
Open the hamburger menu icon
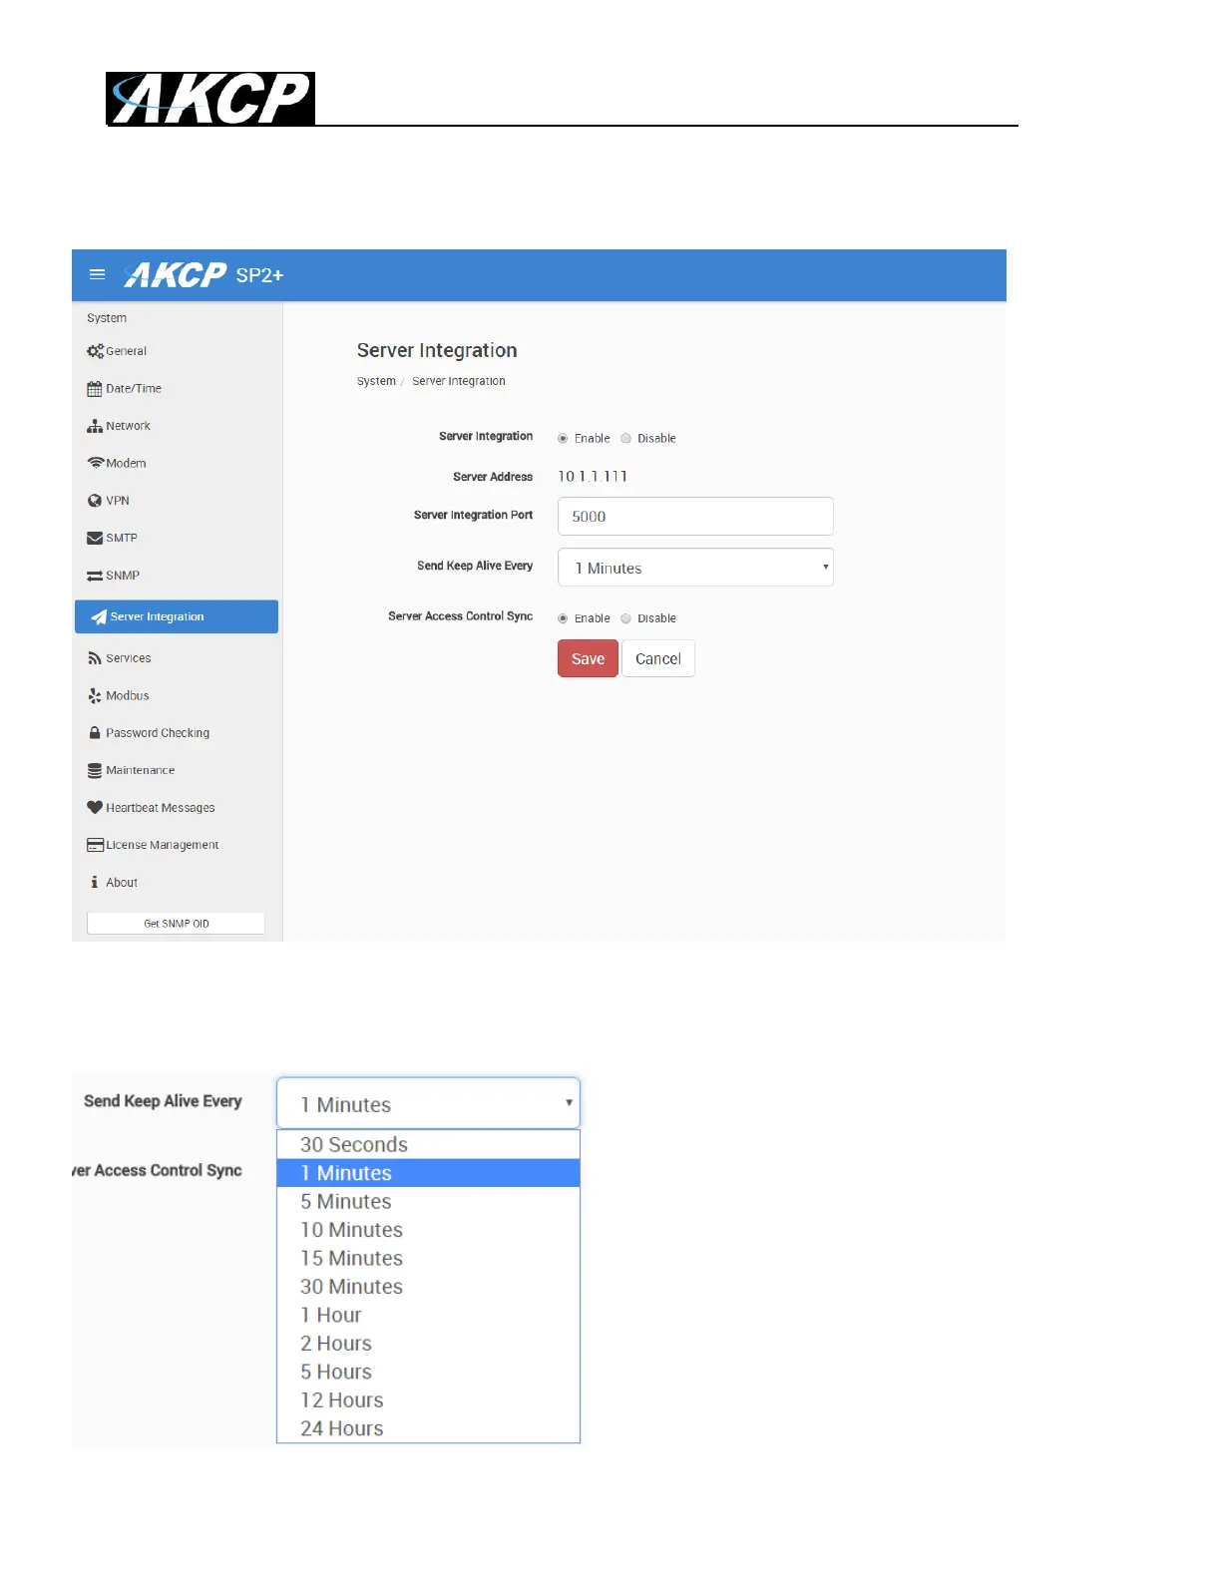click(97, 274)
